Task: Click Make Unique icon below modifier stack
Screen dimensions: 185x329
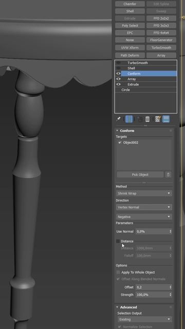Action: tap(140, 119)
